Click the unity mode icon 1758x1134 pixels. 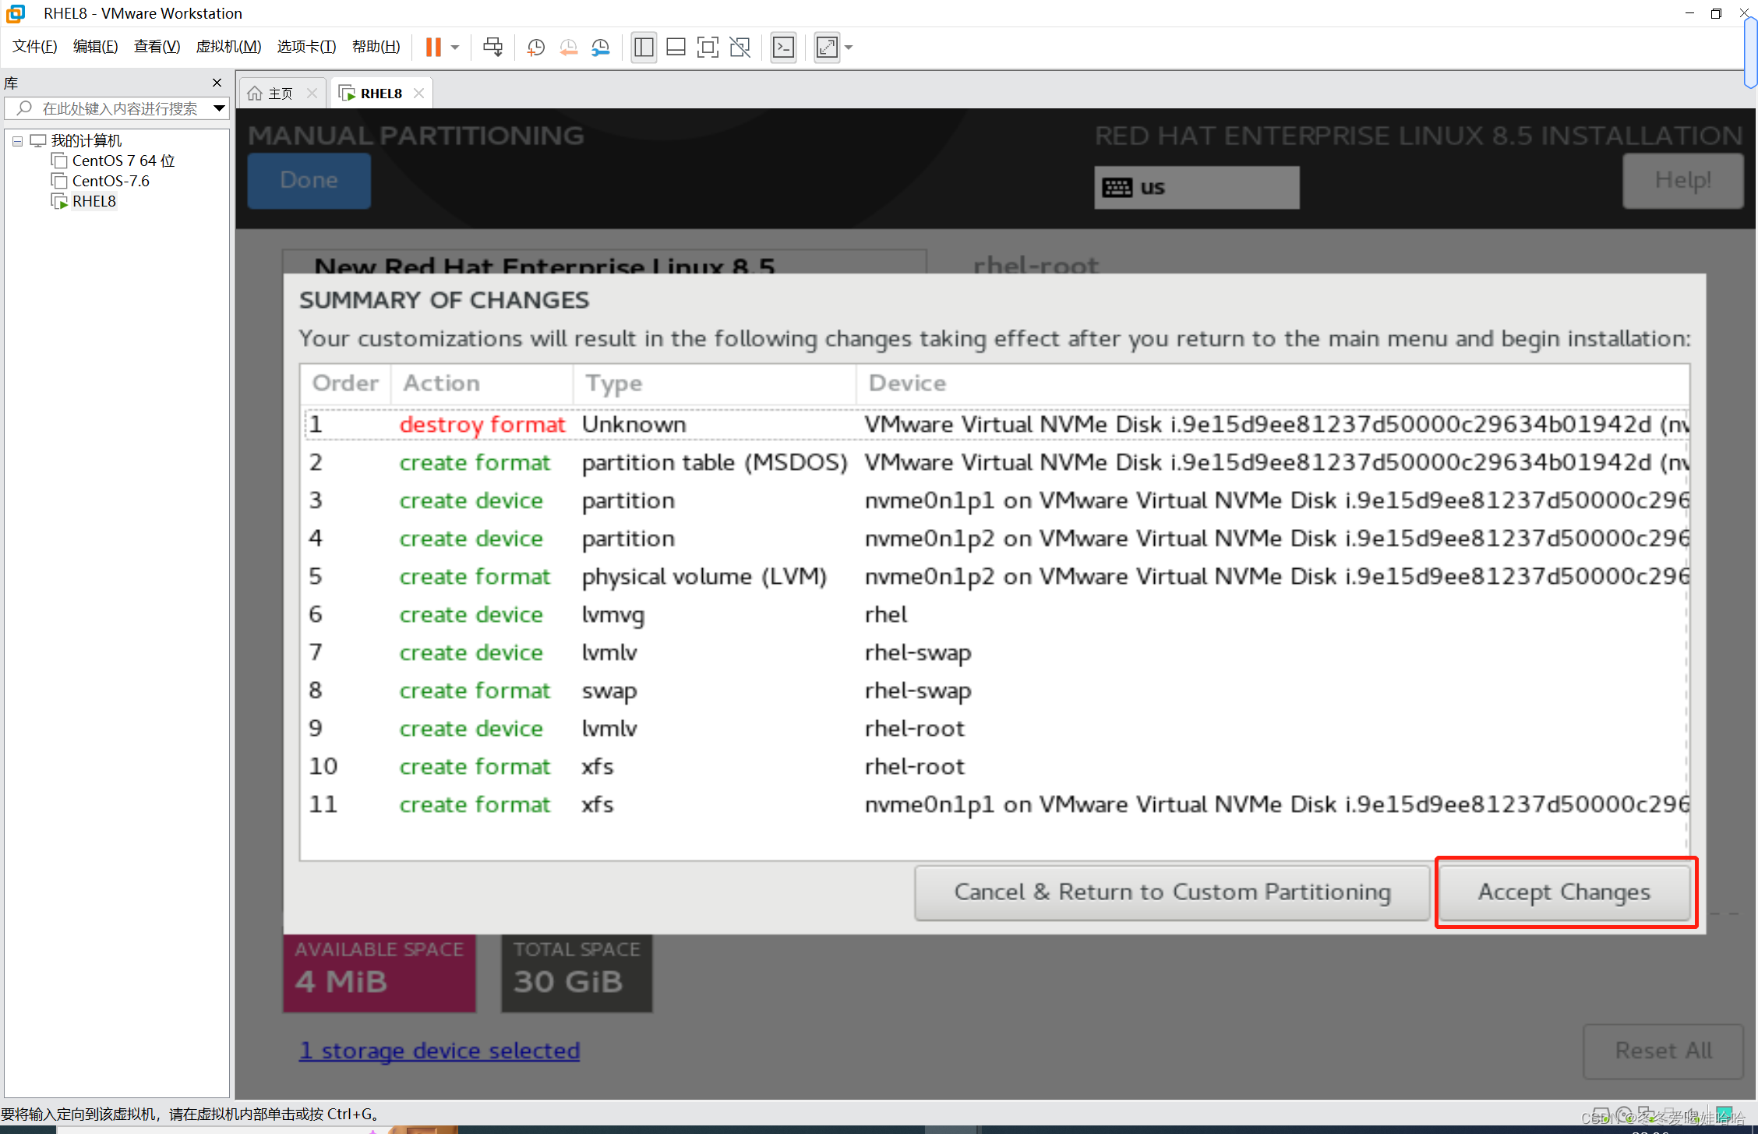pyautogui.click(x=740, y=48)
